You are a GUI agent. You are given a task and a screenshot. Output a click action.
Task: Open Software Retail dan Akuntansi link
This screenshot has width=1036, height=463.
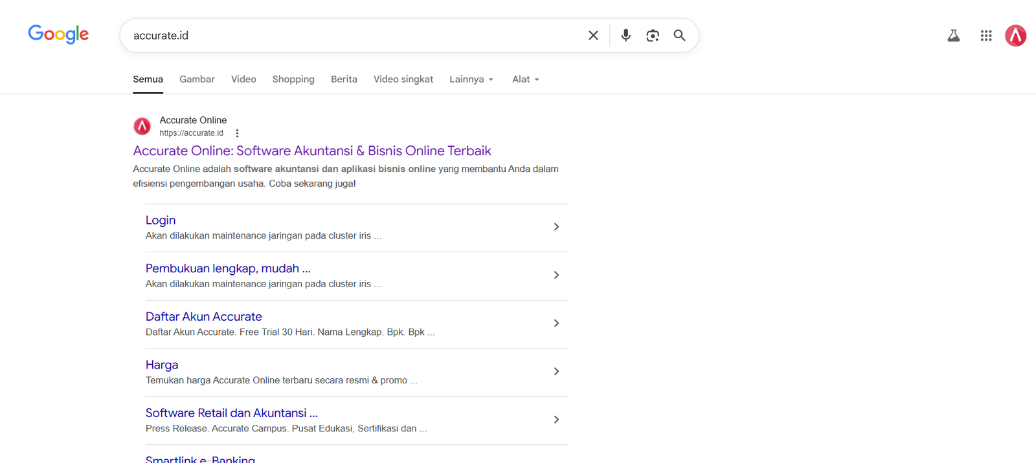tap(232, 413)
